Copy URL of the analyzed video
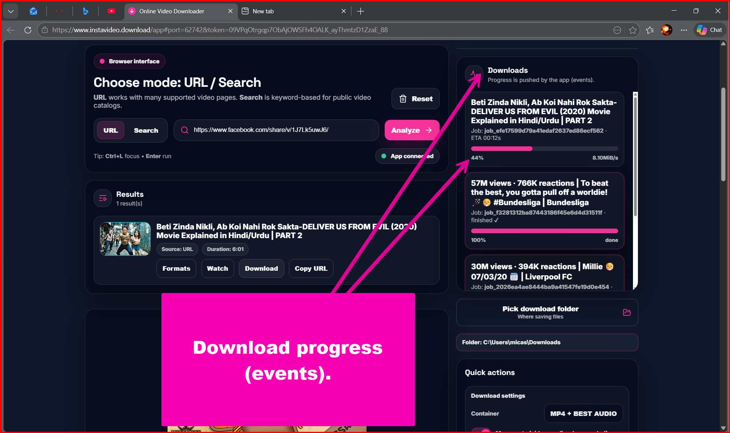 [311, 268]
